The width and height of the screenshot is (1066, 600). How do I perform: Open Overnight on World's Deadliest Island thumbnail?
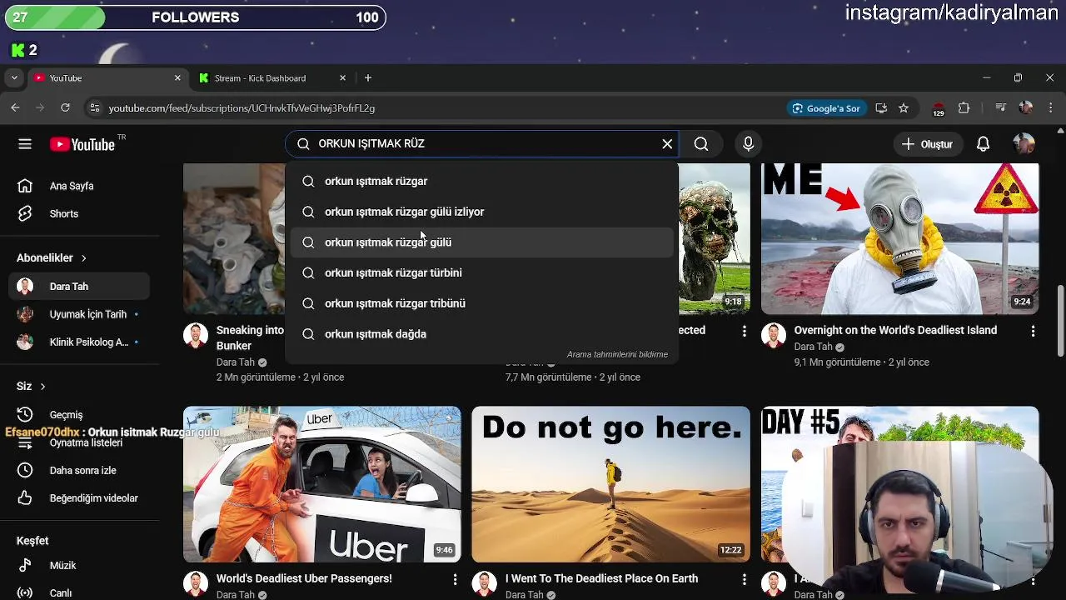pos(899,239)
